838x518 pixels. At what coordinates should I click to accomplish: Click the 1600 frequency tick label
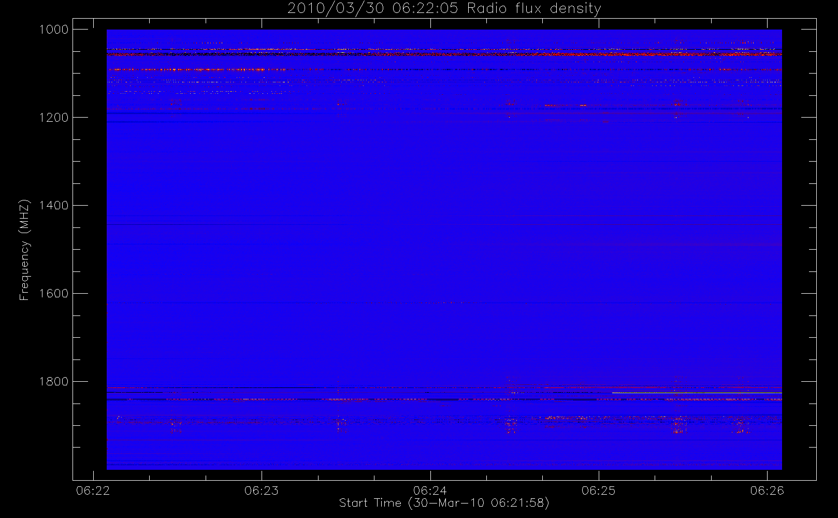(x=54, y=294)
